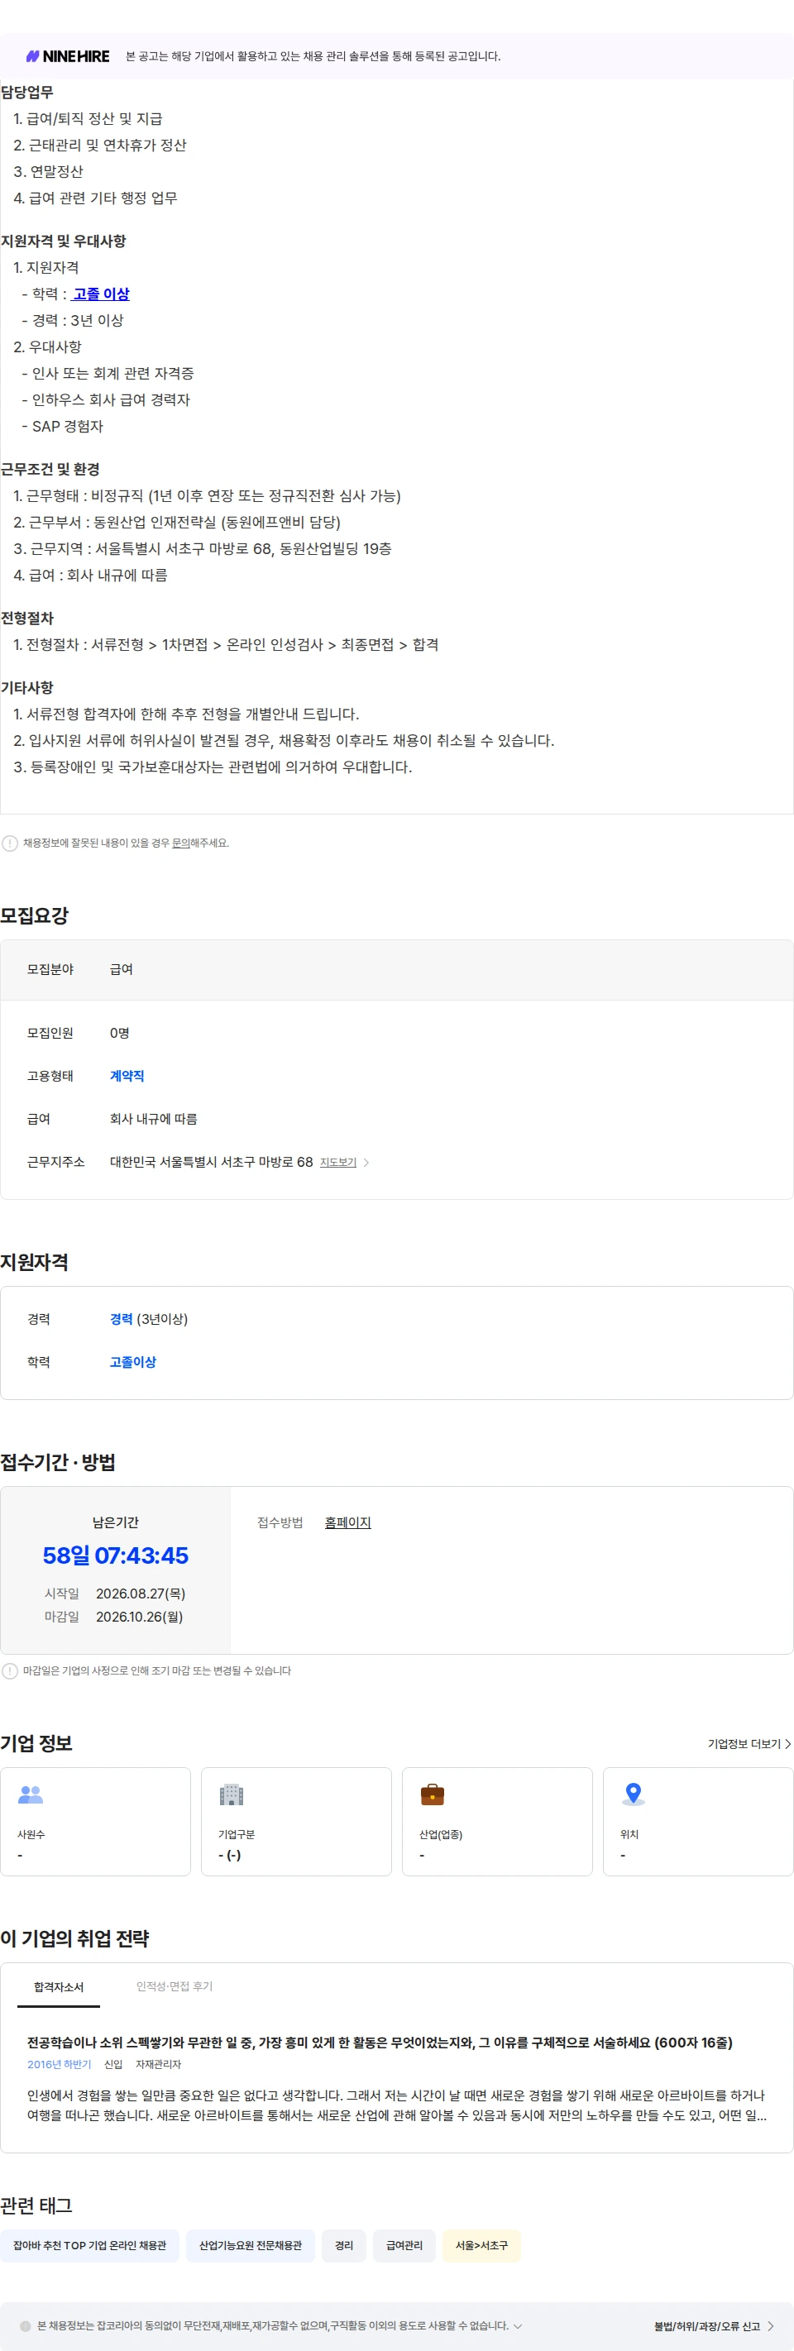Click the 문의 inquiry link
This screenshot has width=794, height=2351.
coord(180,843)
